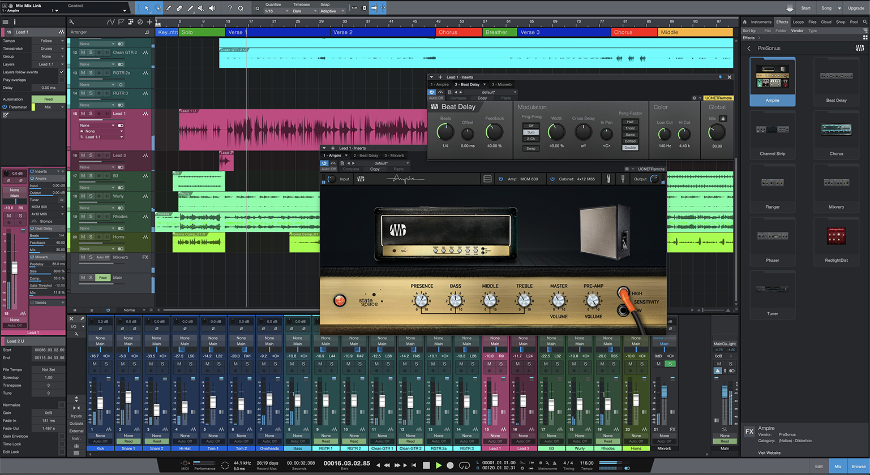
Task: Select the Mute tool in the toolbar
Action: click(200, 8)
